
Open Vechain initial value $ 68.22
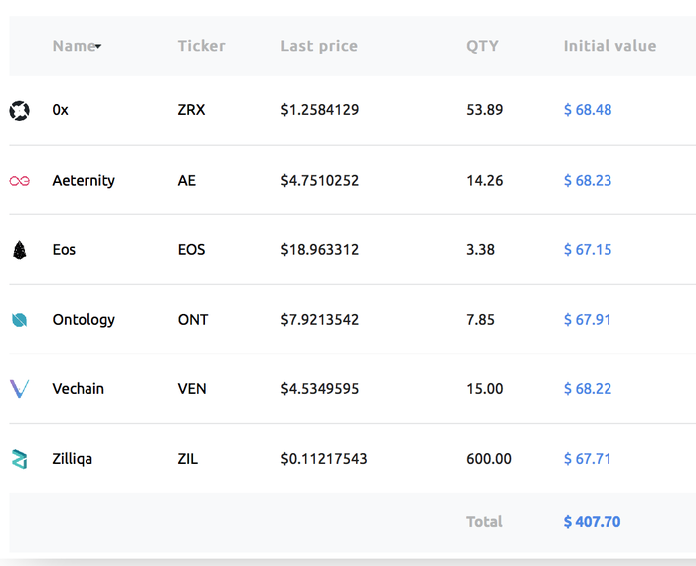pyautogui.click(x=588, y=389)
